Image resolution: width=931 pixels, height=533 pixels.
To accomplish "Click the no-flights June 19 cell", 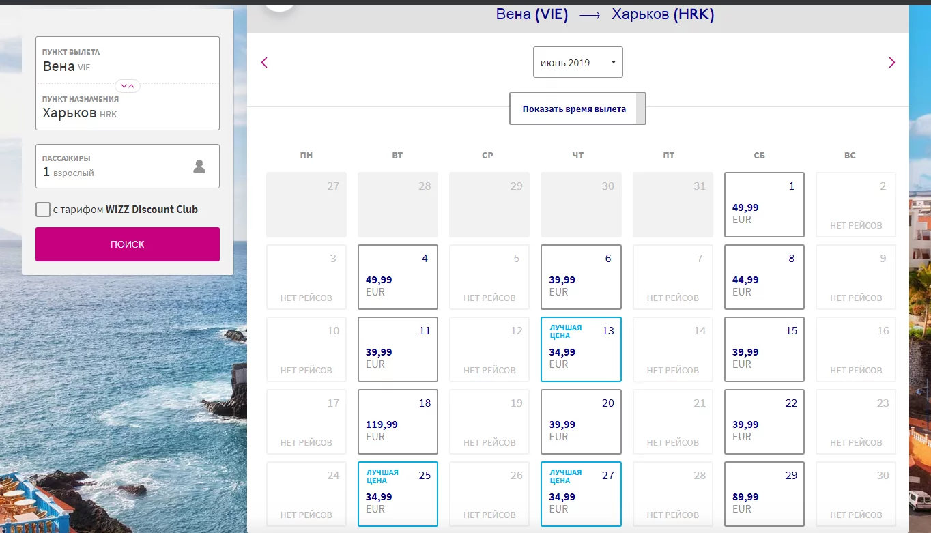I will click(x=489, y=422).
